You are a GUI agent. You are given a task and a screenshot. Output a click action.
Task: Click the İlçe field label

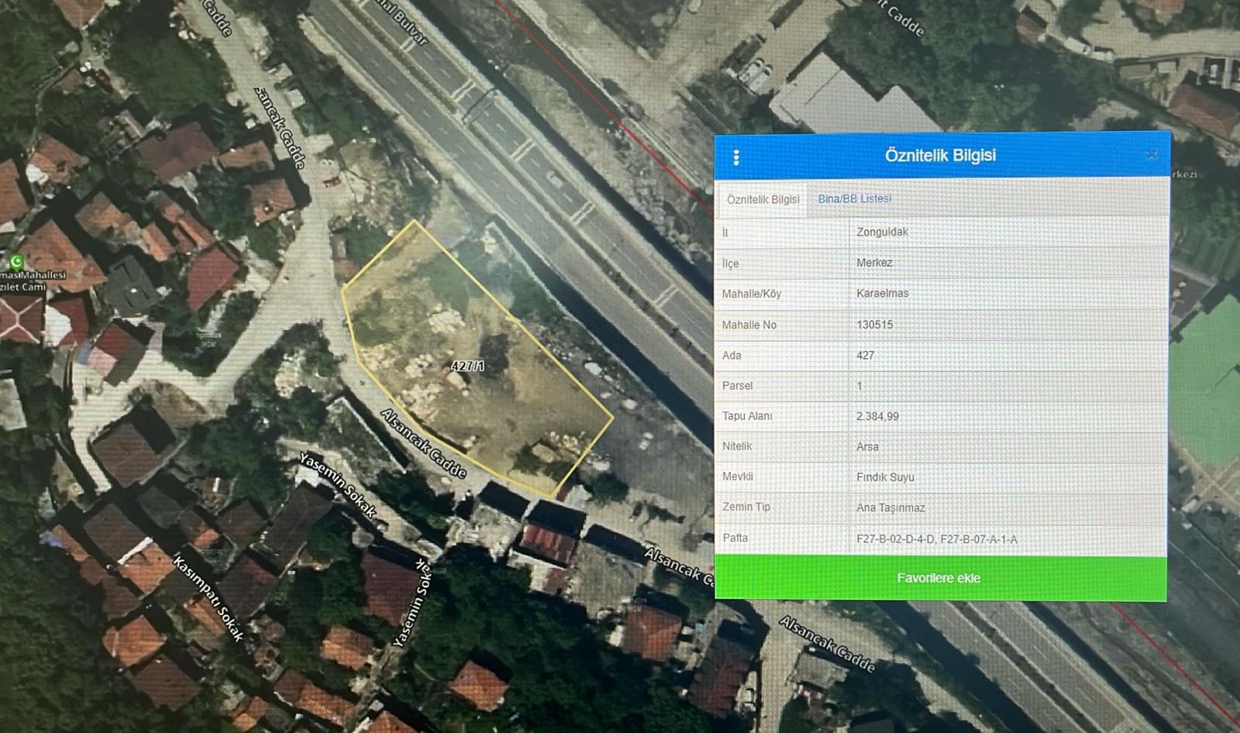pos(730,263)
